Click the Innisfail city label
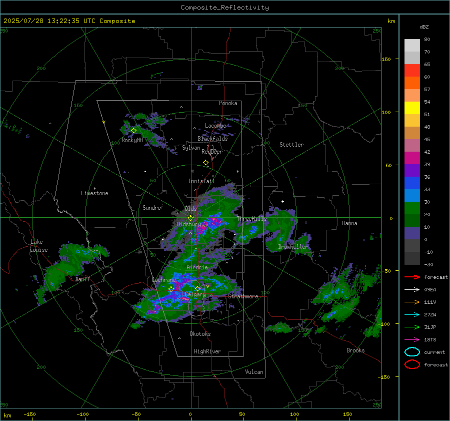The image size is (450, 421). [x=201, y=181]
